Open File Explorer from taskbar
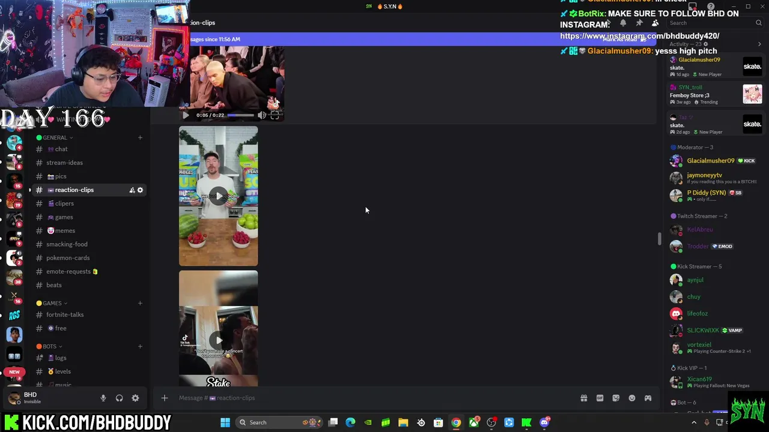This screenshot has width=769, height=432. 403,422
